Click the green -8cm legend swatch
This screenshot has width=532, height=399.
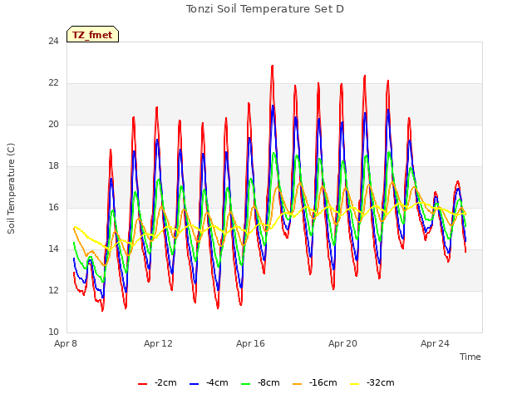pos(246,384)
